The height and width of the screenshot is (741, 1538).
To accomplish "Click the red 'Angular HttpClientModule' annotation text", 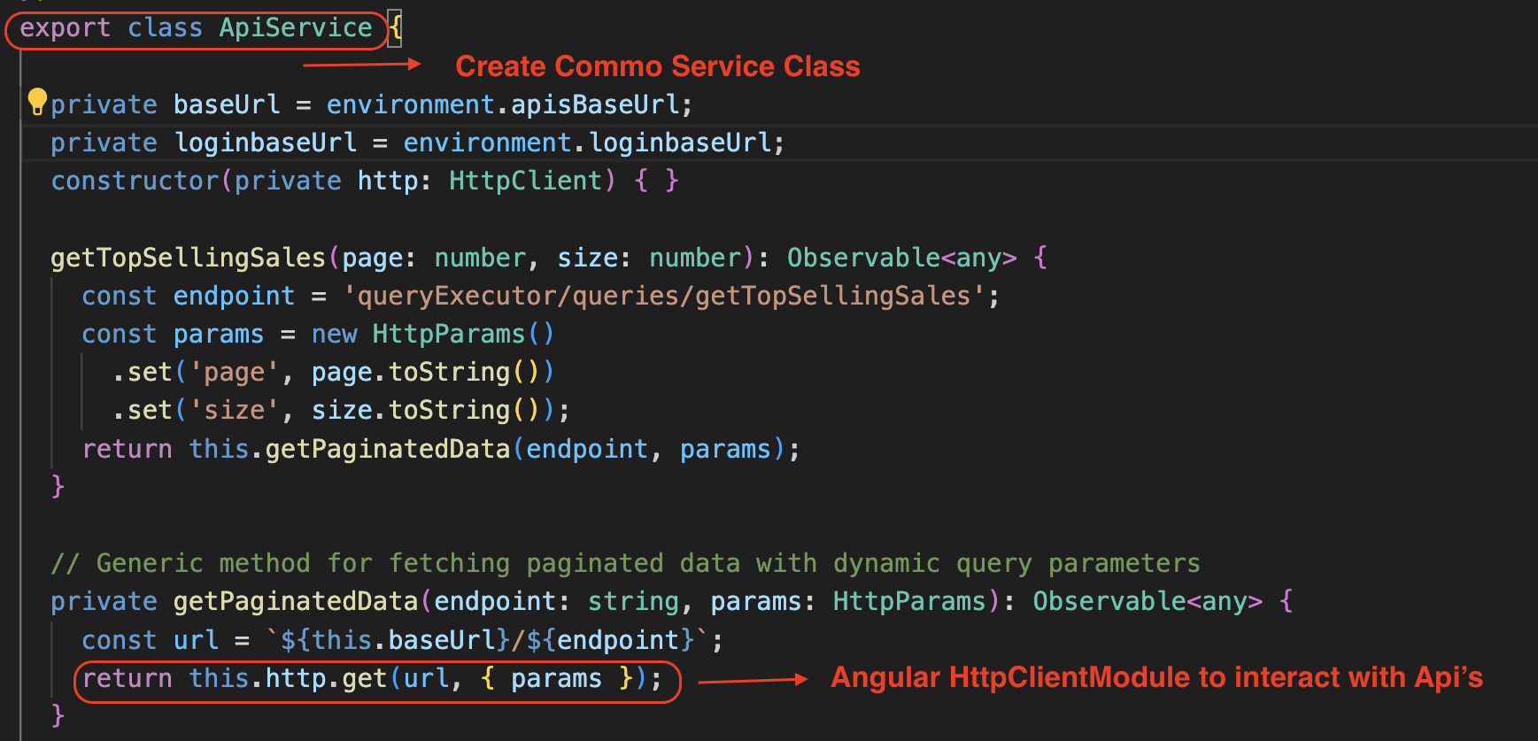I will click(x=1156, y=677).
